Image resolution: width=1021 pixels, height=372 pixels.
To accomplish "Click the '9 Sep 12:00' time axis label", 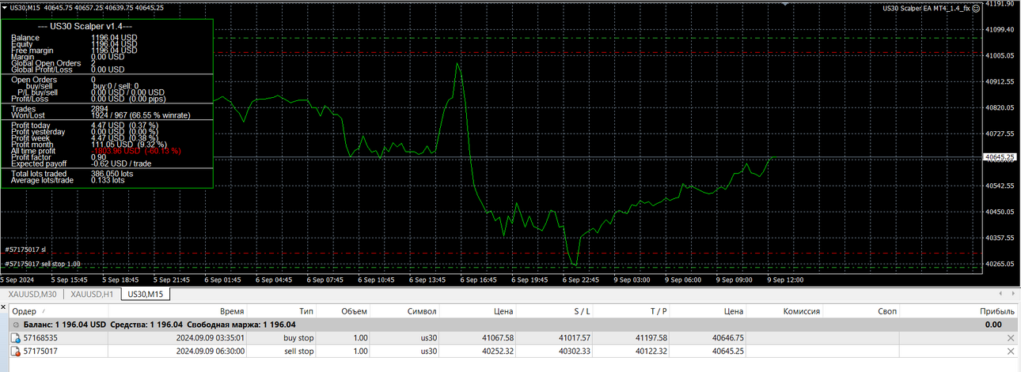I will click(785, 280).
